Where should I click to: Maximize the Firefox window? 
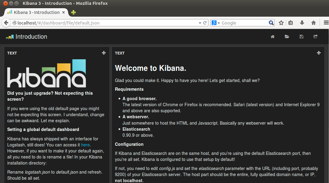[17, 3]
